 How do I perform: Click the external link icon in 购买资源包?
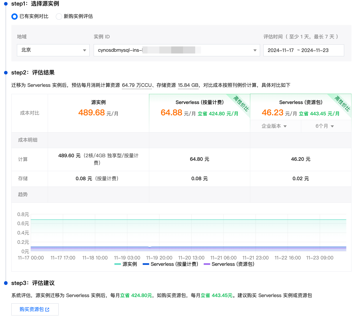coord(47,309)
